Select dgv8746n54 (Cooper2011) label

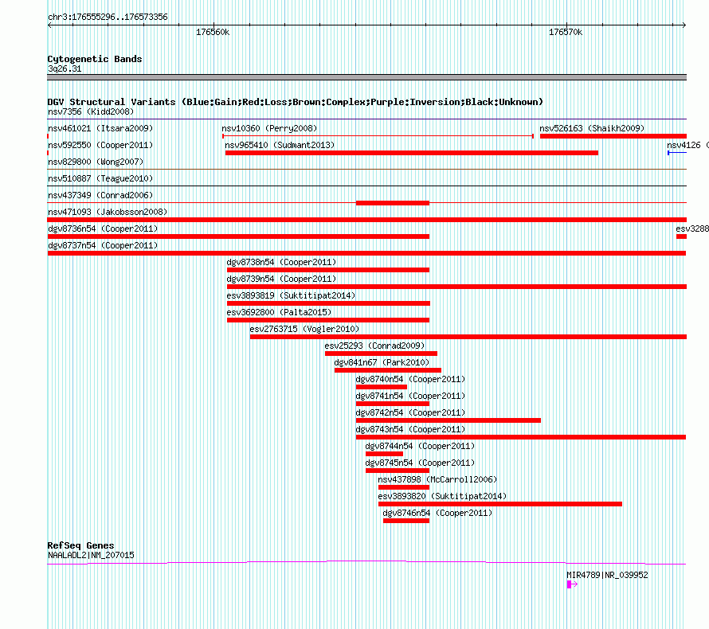437,513
